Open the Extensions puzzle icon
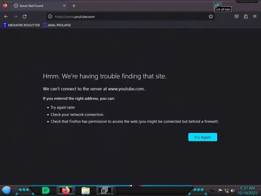Screen dimensions: 261x196 (246, 16)
